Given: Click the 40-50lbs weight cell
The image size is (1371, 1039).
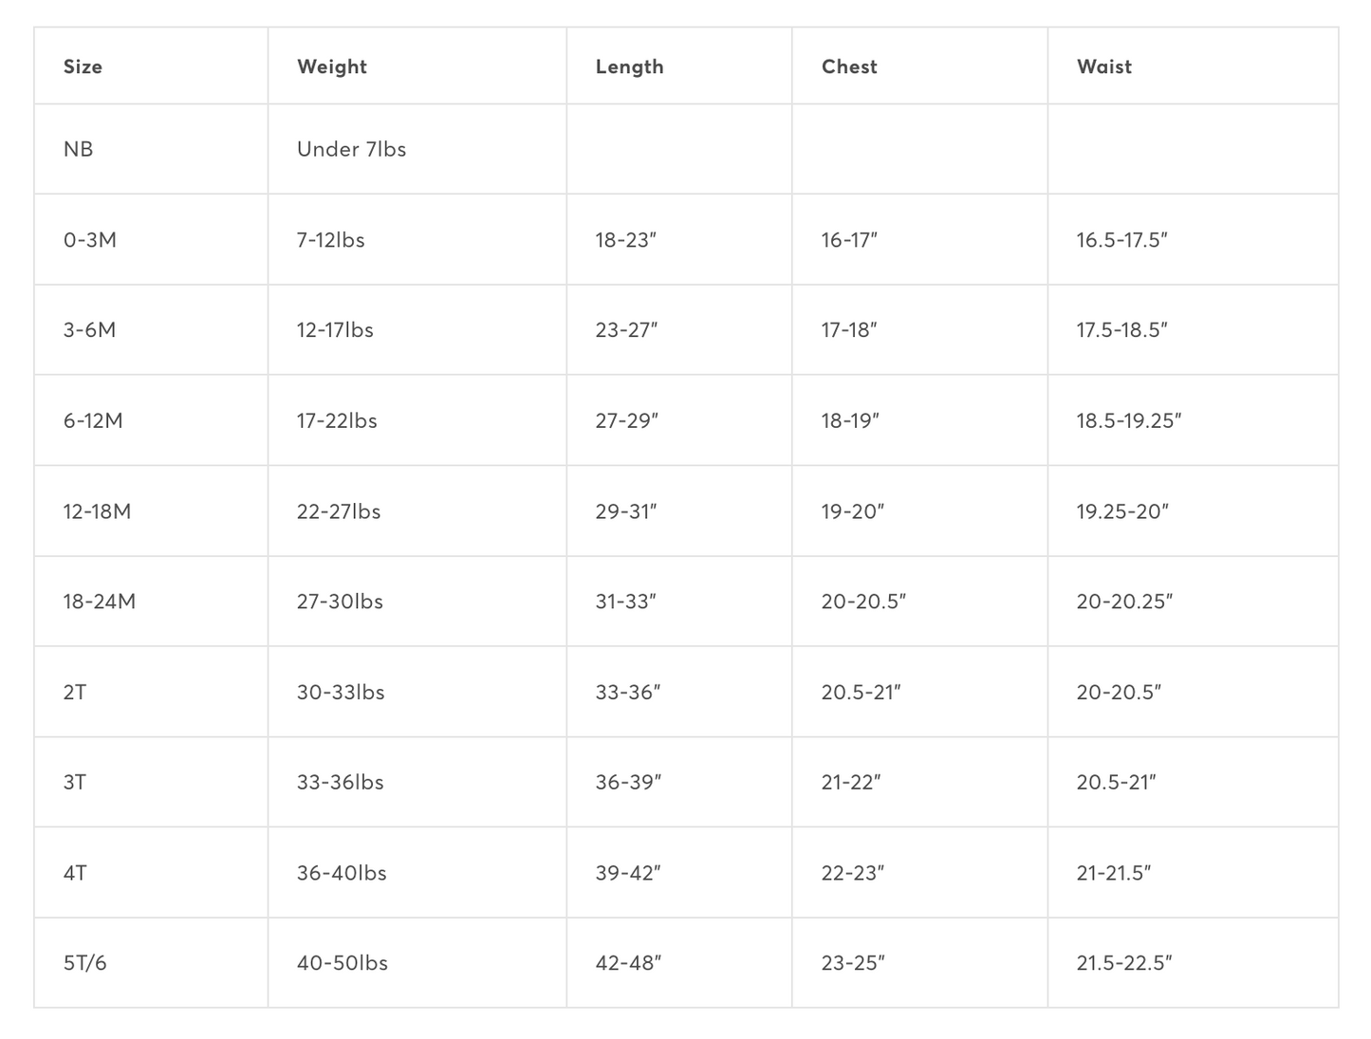Looking at the screenshot, I should 342,963.
